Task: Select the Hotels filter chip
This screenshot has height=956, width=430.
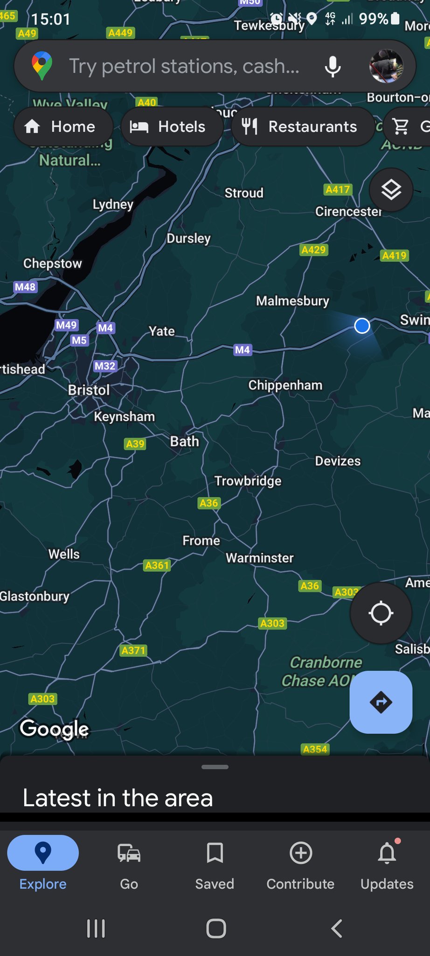Action: [x=172, y=127]
